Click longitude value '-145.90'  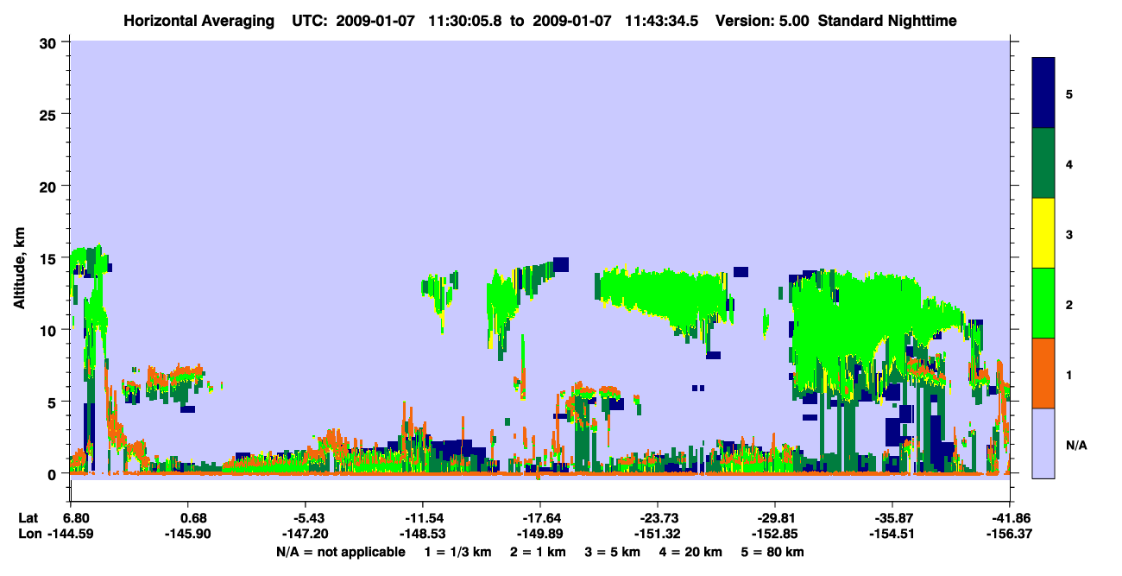point(187,534)
